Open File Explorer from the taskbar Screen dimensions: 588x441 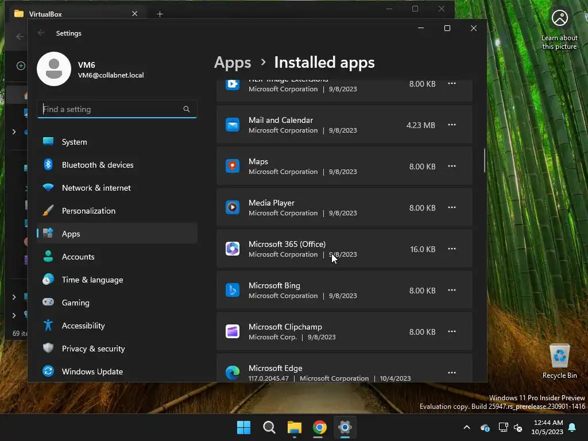tap(295, 427)
